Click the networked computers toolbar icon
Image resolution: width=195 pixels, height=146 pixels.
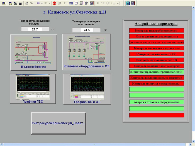(x=15, y=3)
